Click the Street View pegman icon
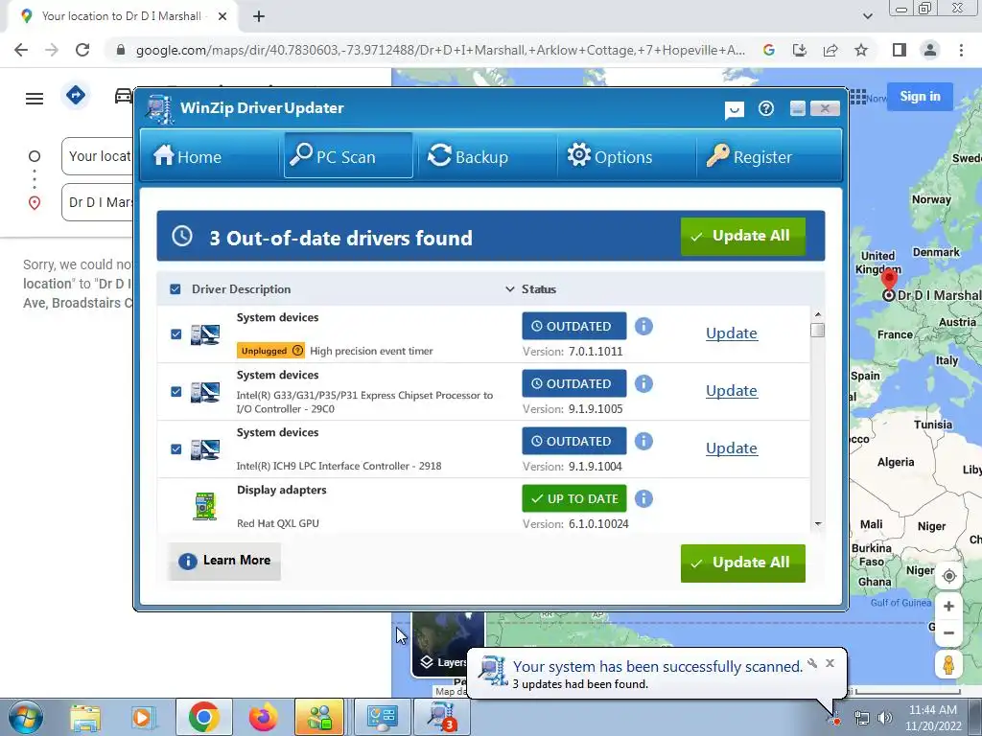This screenshot has height=736, width=982. point(948,665)
